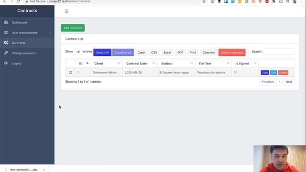Click 'Showing 1 to 1 of 1 entries'
This screenshot has height=172, width=306.
83,82
